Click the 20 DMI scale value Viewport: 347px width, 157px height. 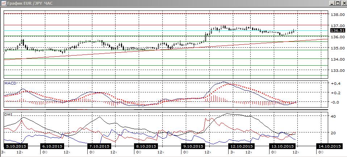click(x=333, y=133)
